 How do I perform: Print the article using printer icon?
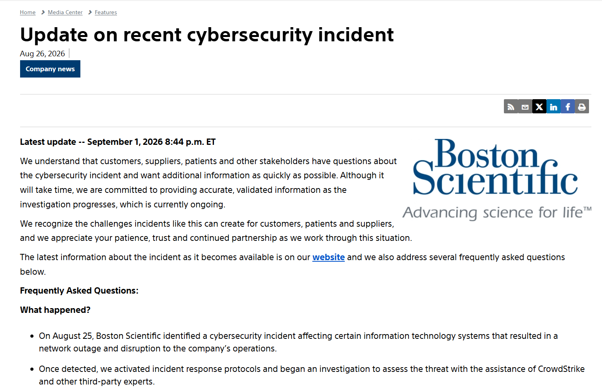[582, 106]
